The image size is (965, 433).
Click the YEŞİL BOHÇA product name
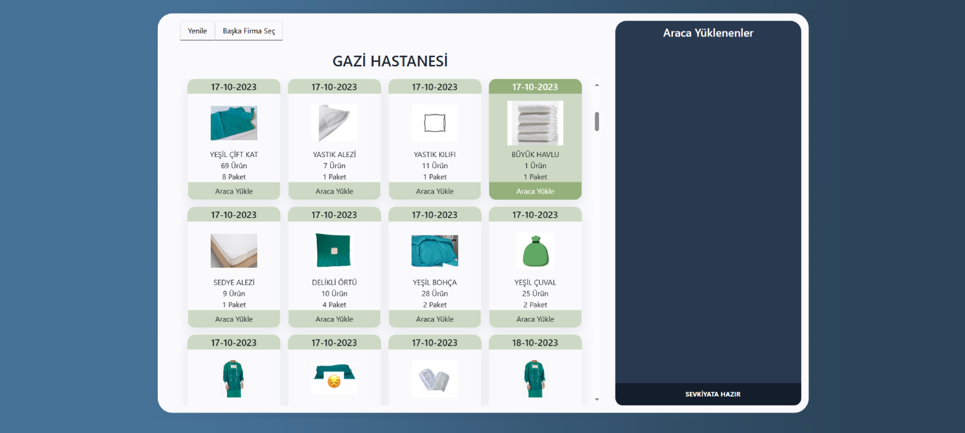pos(435,283)
